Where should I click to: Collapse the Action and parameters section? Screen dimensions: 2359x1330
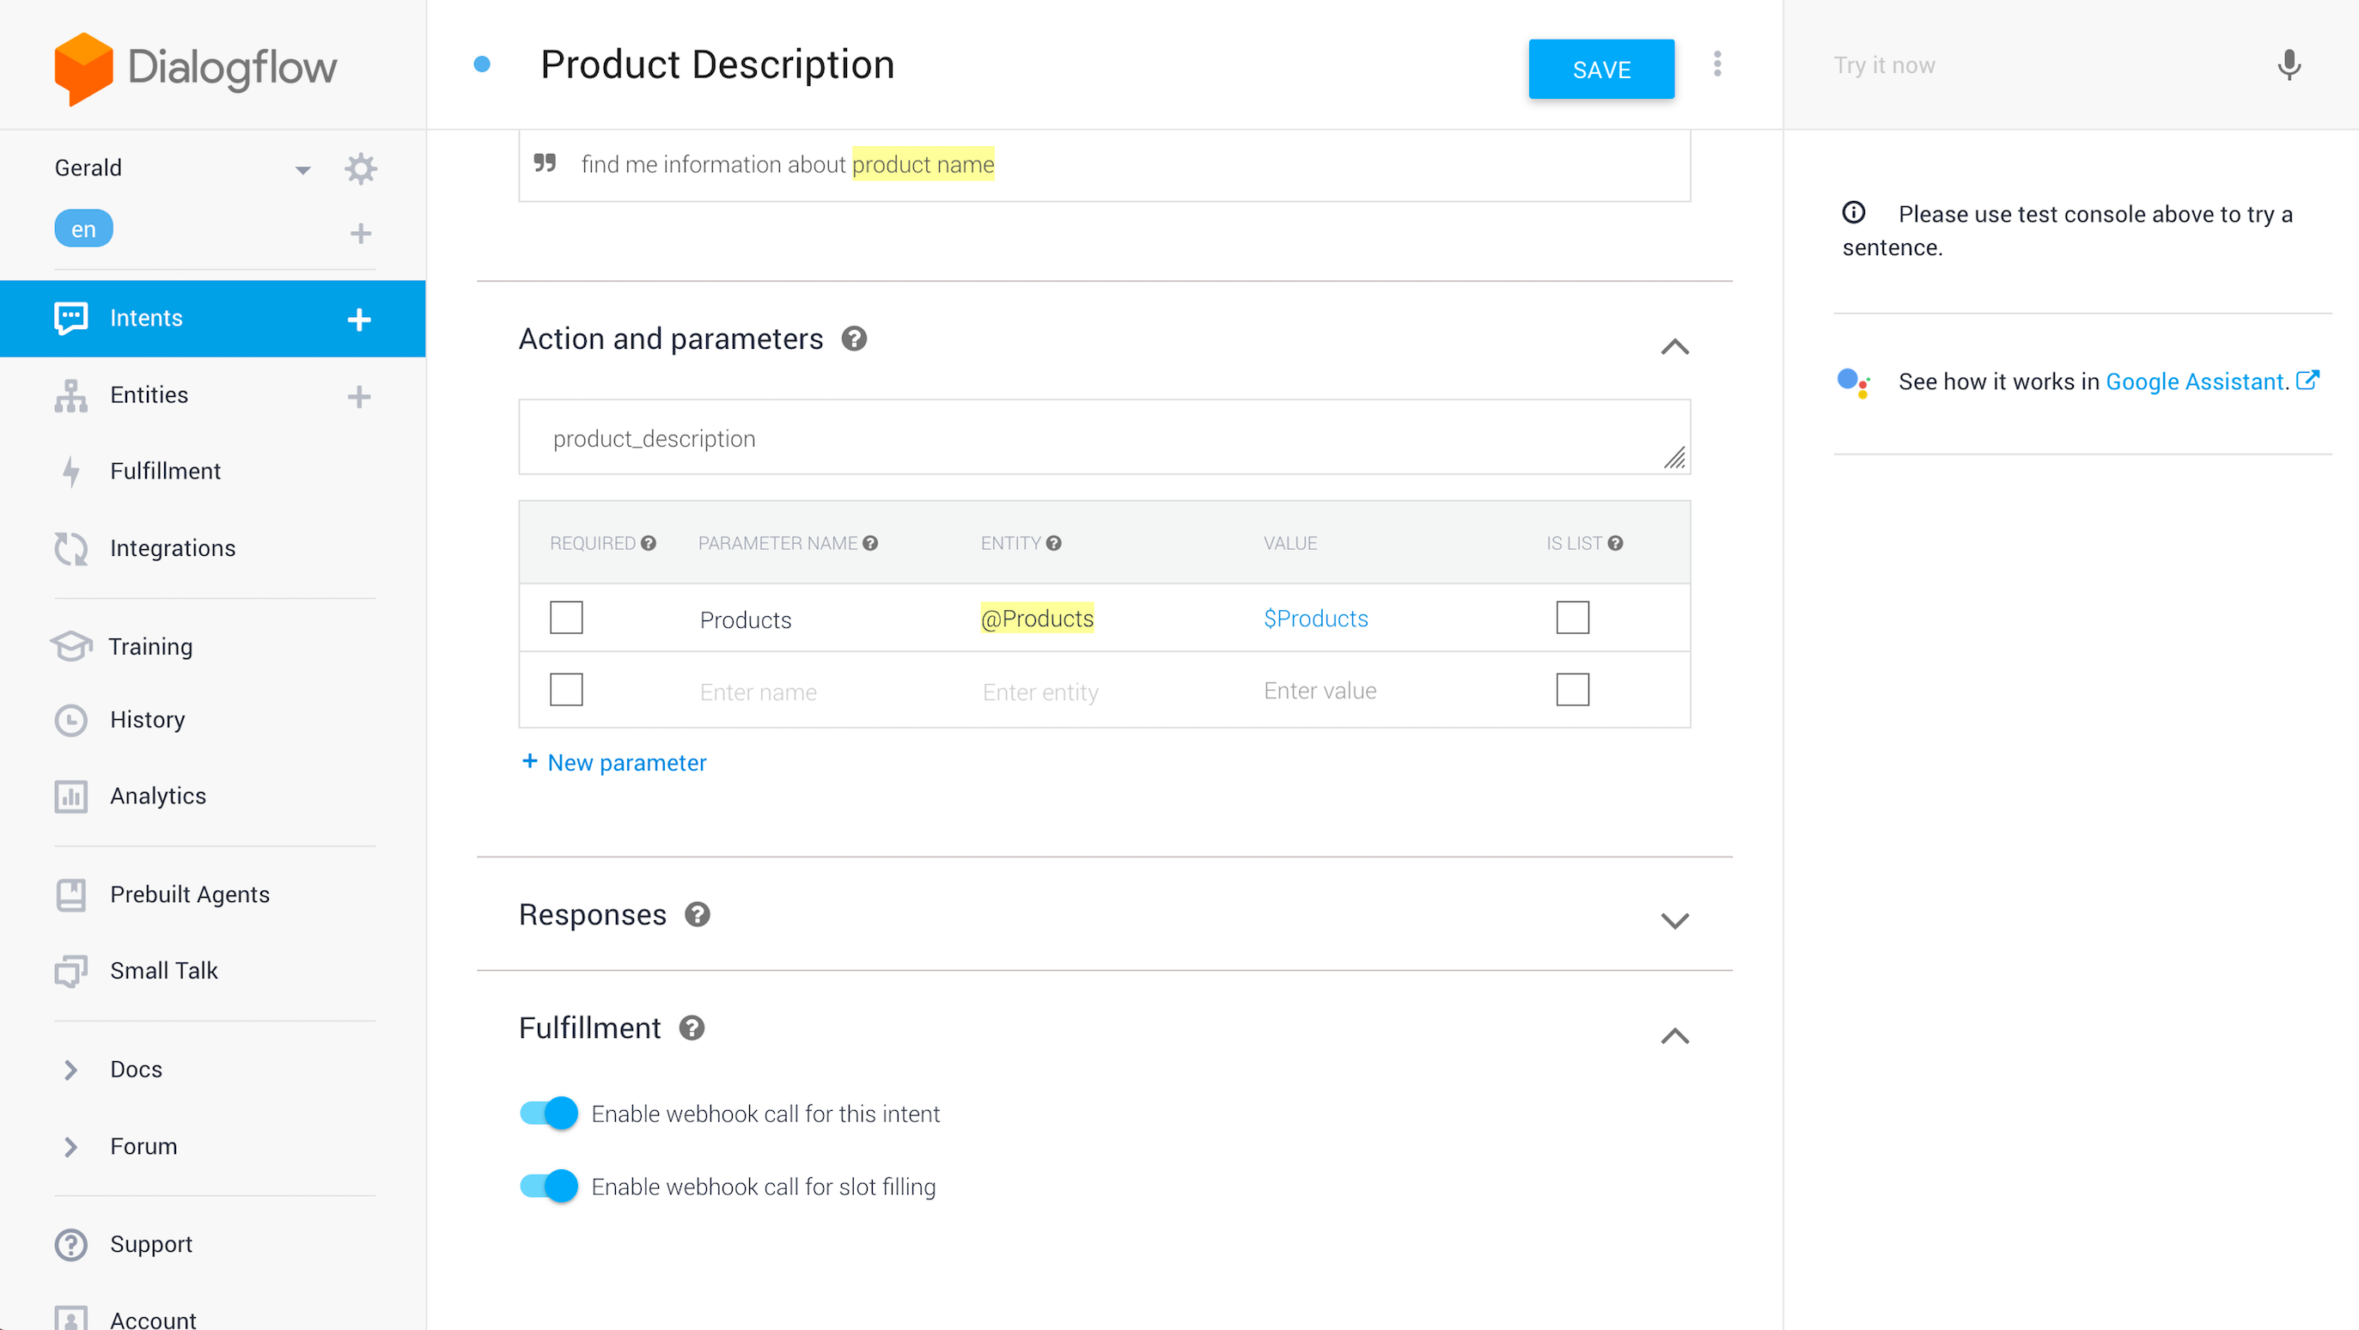click(x=1675, y=347)
